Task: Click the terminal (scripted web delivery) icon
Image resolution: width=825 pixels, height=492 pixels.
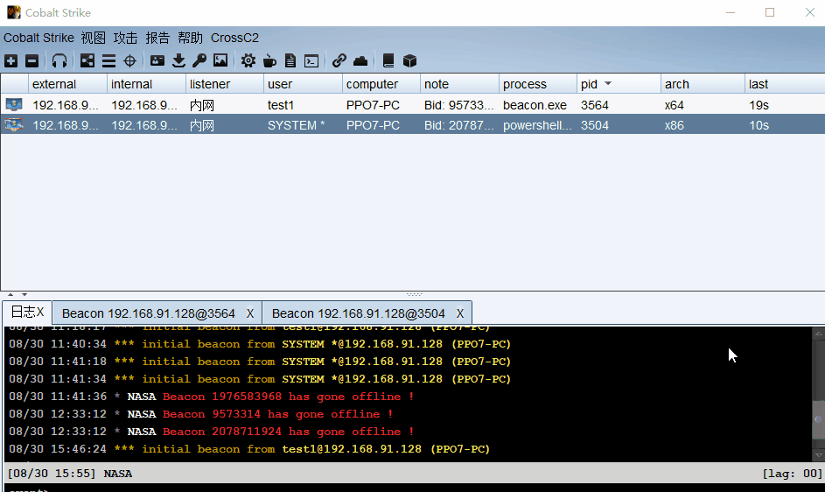Action: pyautogui.click(x=311, y=61)
